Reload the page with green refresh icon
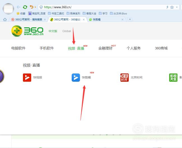This screenshot has height=148, width=182. [25, 7]
